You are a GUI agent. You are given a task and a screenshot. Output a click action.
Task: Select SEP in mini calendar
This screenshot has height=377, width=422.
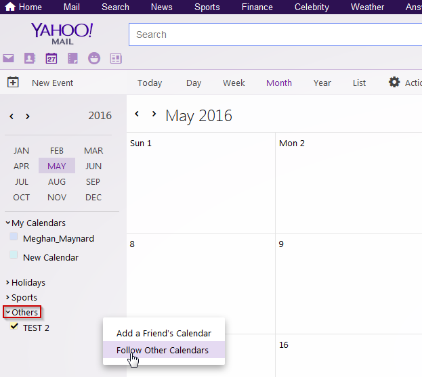click(93, 182)
